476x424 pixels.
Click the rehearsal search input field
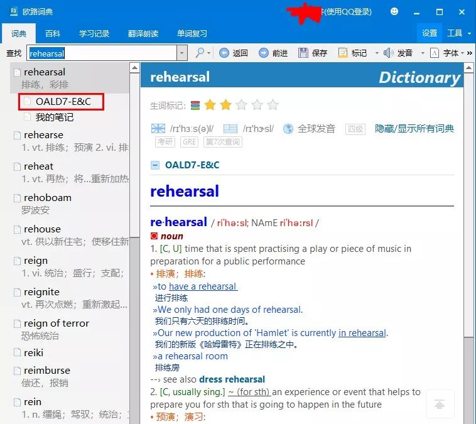pyautogui.click(x=102, y=53)
